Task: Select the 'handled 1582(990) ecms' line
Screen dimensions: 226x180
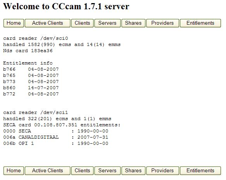Action: (x=62, y=44)
